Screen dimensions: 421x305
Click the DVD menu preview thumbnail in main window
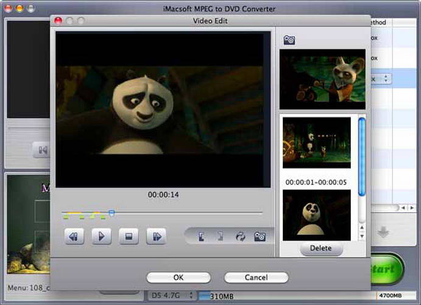tap(29, 224)
